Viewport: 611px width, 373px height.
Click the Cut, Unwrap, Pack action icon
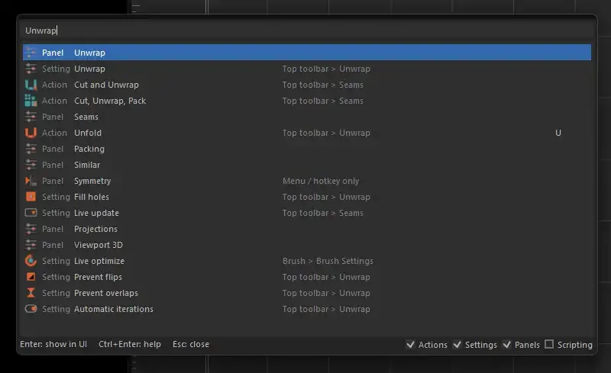(31, 101)
